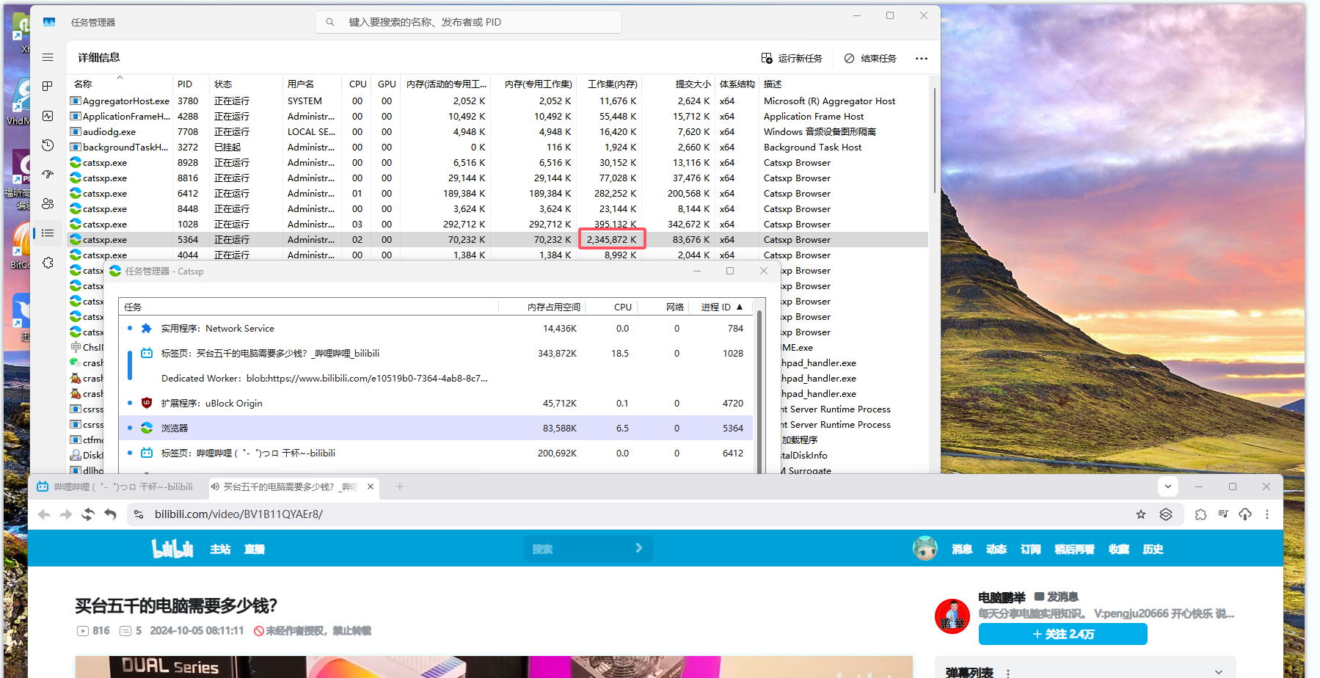Select Dedicated Worker blob bilibili row

(436, 378)
